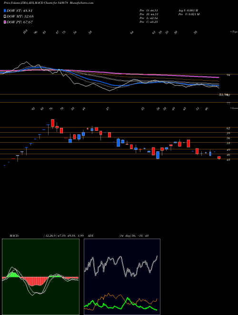Click the 'MACD:' panel label

14,236
